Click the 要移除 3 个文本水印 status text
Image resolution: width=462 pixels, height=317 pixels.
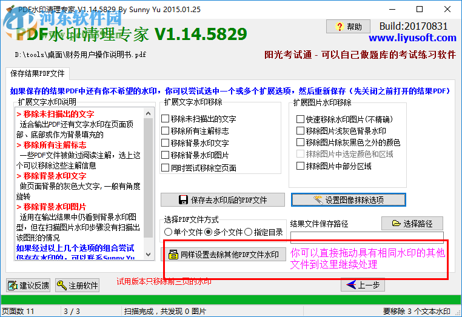[417, 312]
